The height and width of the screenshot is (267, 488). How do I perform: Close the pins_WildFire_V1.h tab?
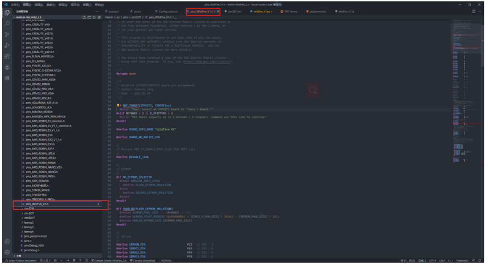pyautogui.click(x=218, y=11)
